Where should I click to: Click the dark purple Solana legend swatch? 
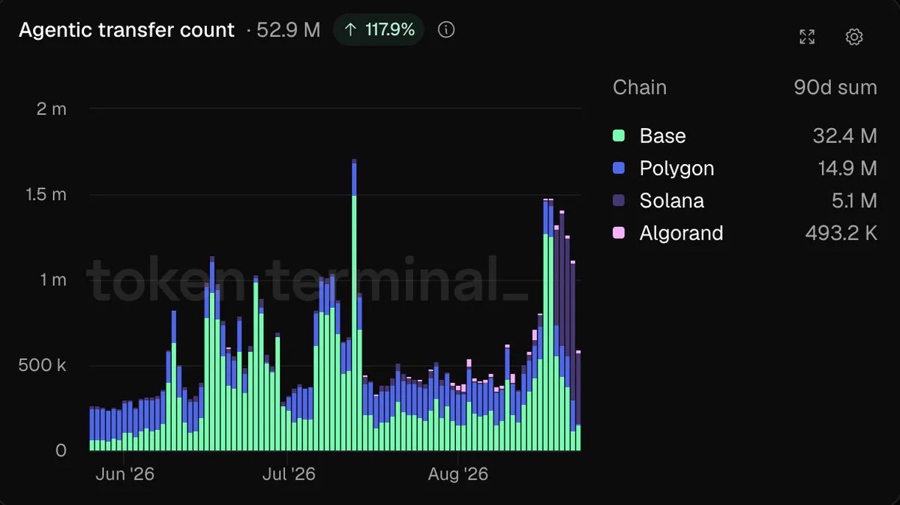pos(619,201)
